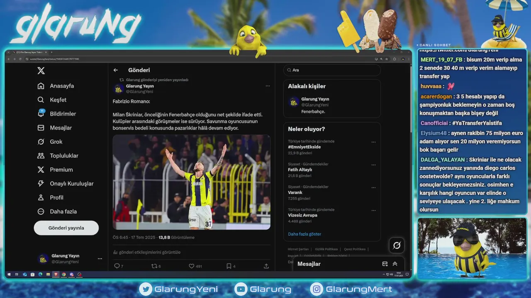Image resolution: width=531 pixels, height=298 pixels.
Task: Open more options for Fatih Altaylı trend
Action: (x=373, y=165)
